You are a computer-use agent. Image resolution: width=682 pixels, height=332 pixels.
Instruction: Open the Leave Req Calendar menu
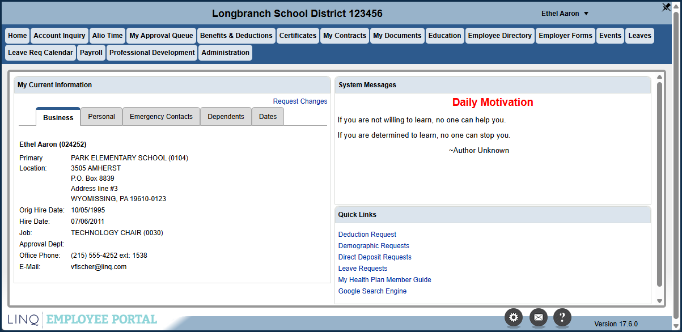tap(40, 53)
